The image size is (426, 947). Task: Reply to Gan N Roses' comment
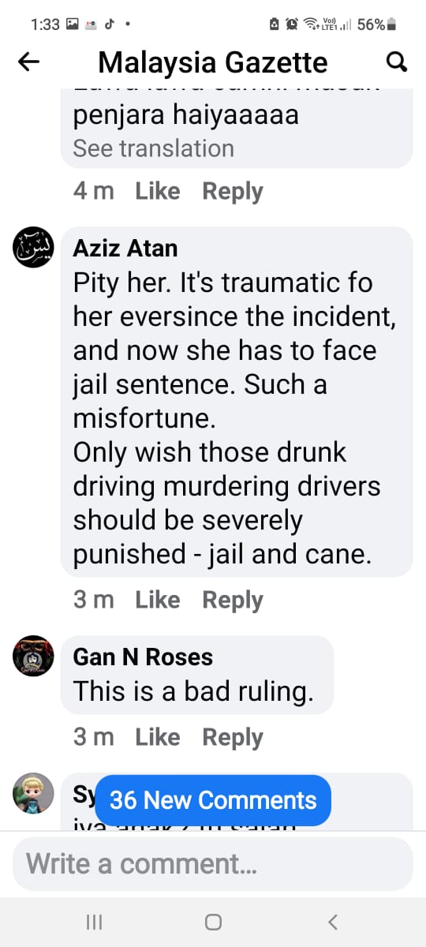[233, 738]
